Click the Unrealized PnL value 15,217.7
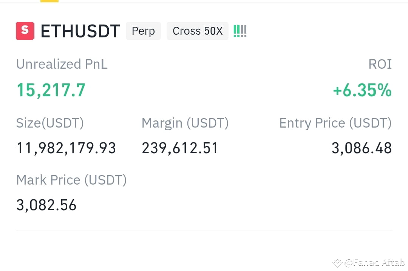The image size is (408, 271). (x=51, y=90)
